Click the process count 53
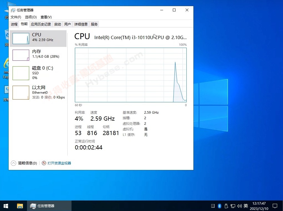Screen dimensions: 283x211 [x=78, y=133]
